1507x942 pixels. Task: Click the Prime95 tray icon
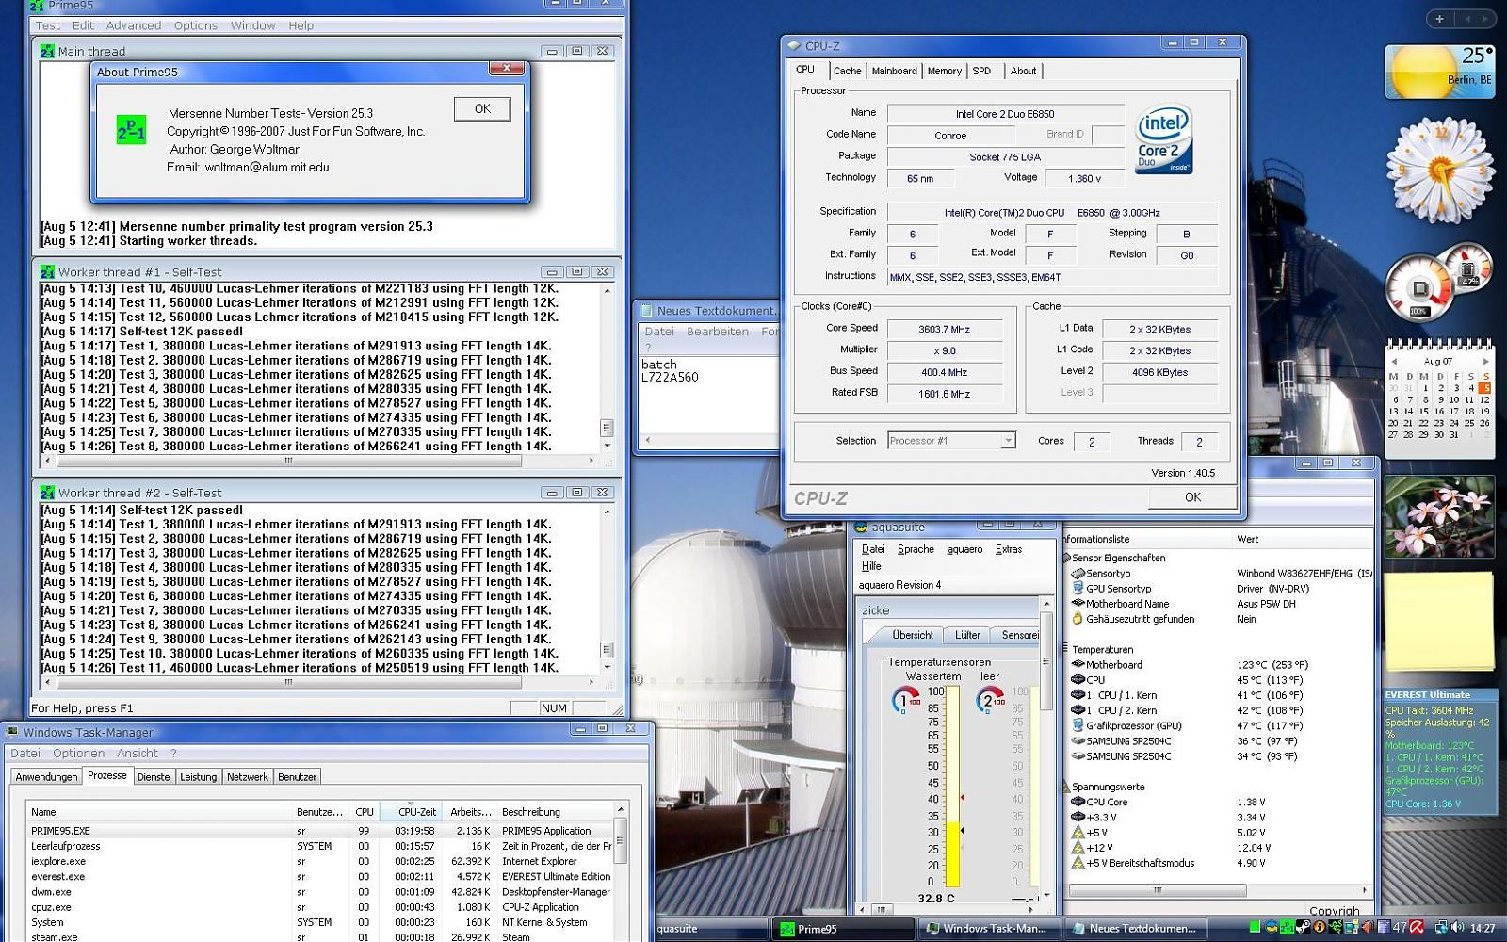click(x=1287, y=927)
